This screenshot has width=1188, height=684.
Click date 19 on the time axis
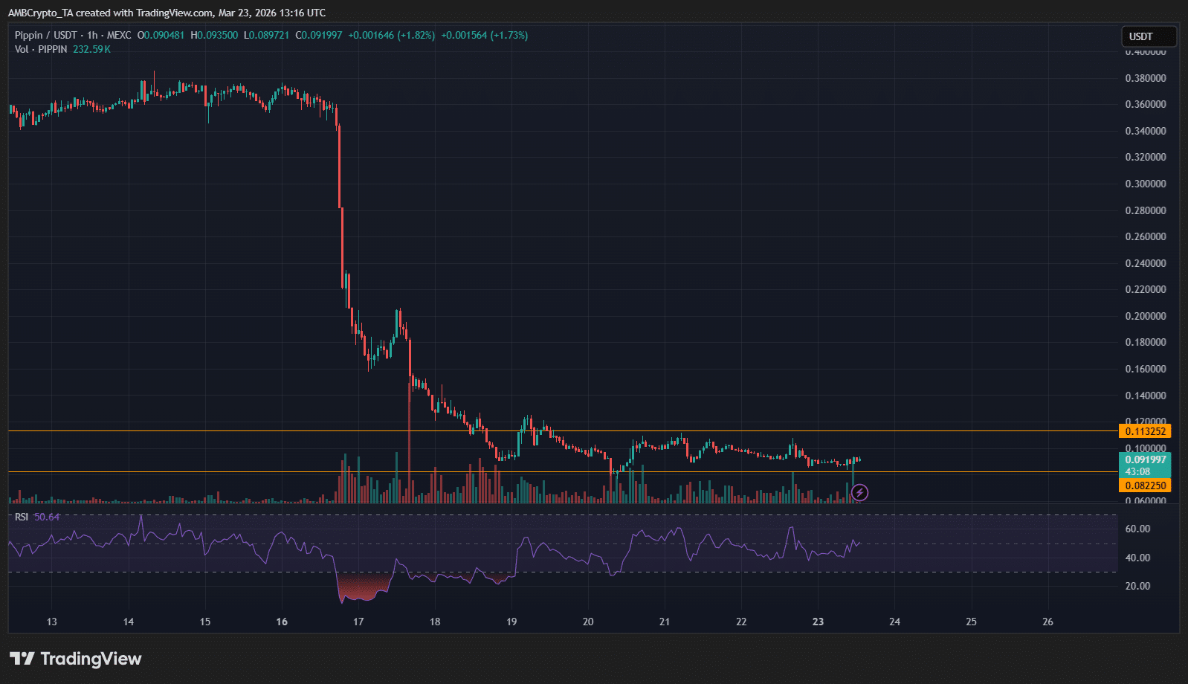(511, 622)
